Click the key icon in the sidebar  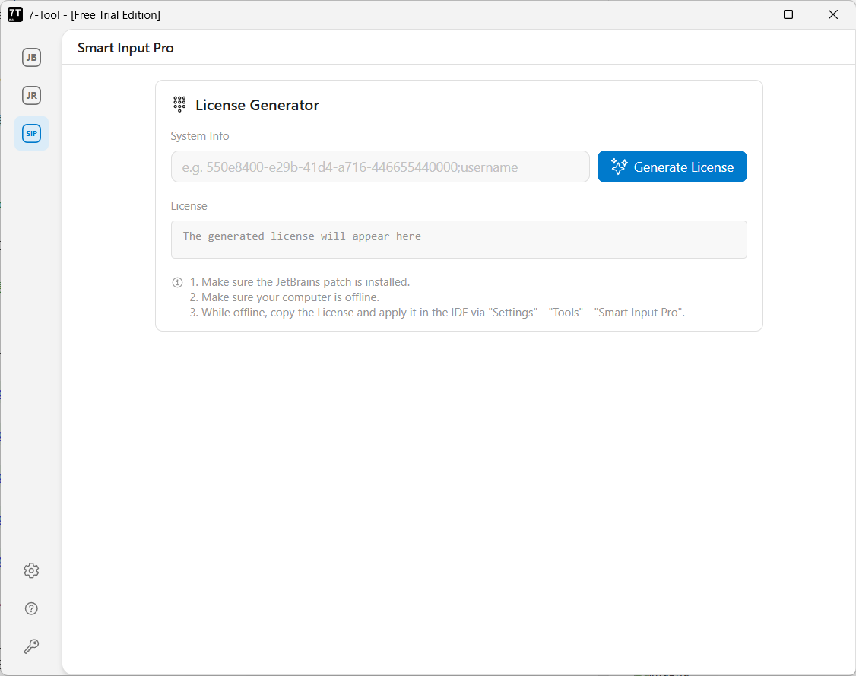[31, 646]
